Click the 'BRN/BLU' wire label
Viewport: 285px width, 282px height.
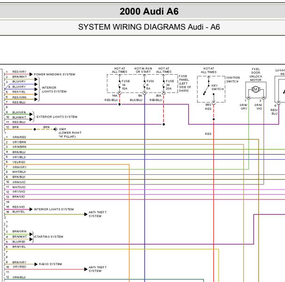tap(19, 152)
